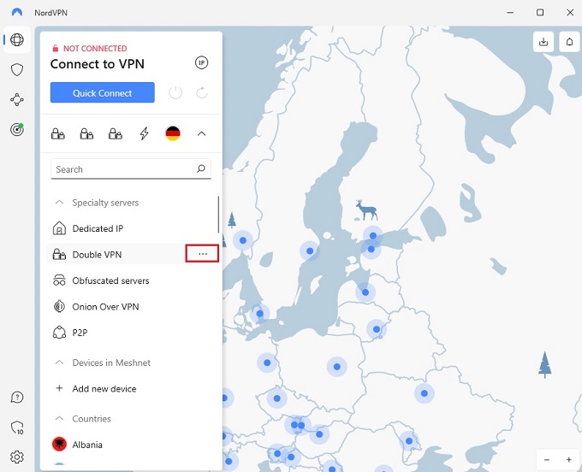Open the help chat bubble icon

click(x=17, y=397)
